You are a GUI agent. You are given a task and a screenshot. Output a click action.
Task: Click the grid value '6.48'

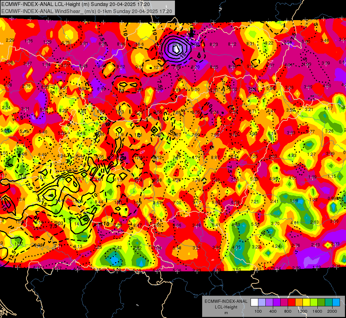(83, 66)
